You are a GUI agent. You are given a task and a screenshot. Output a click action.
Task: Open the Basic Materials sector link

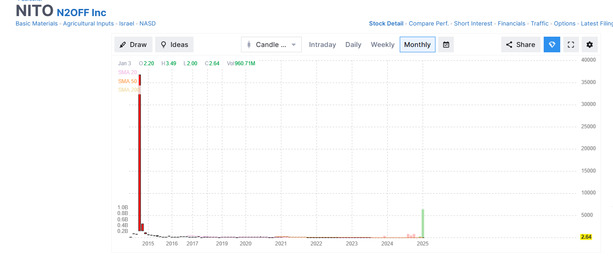[37, 24]
